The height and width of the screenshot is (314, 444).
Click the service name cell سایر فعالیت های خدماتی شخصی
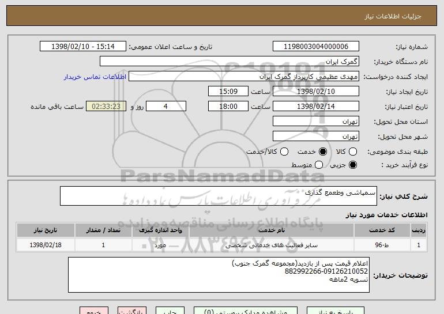coord(271,245)
